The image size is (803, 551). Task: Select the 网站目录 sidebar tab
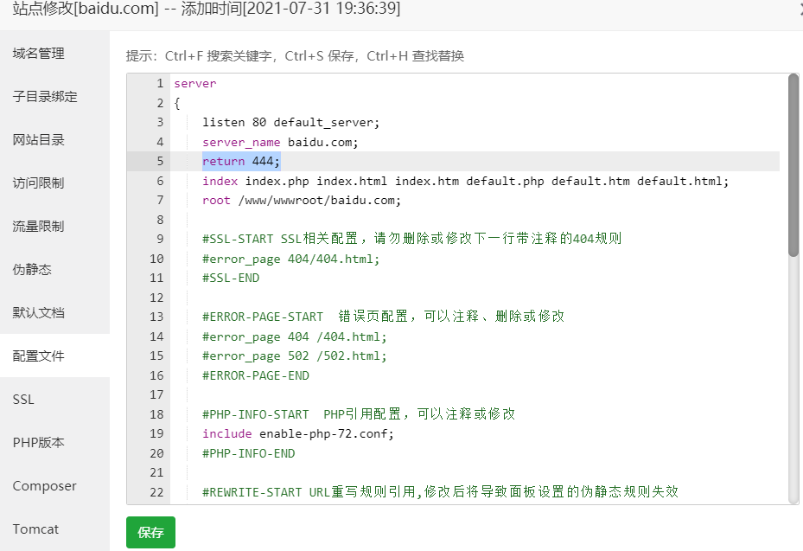[x=39, y=140]
